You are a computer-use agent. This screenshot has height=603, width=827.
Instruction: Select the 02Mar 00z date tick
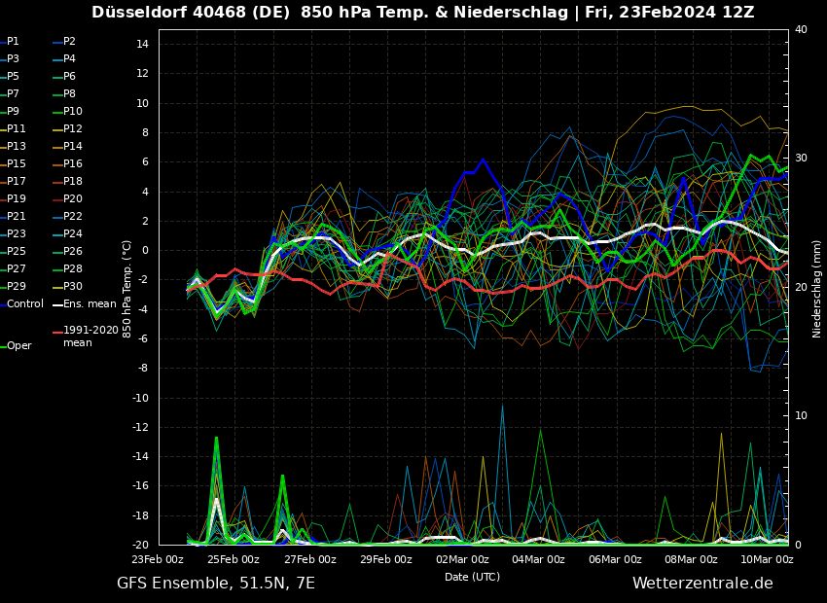(x=462, y=559)
